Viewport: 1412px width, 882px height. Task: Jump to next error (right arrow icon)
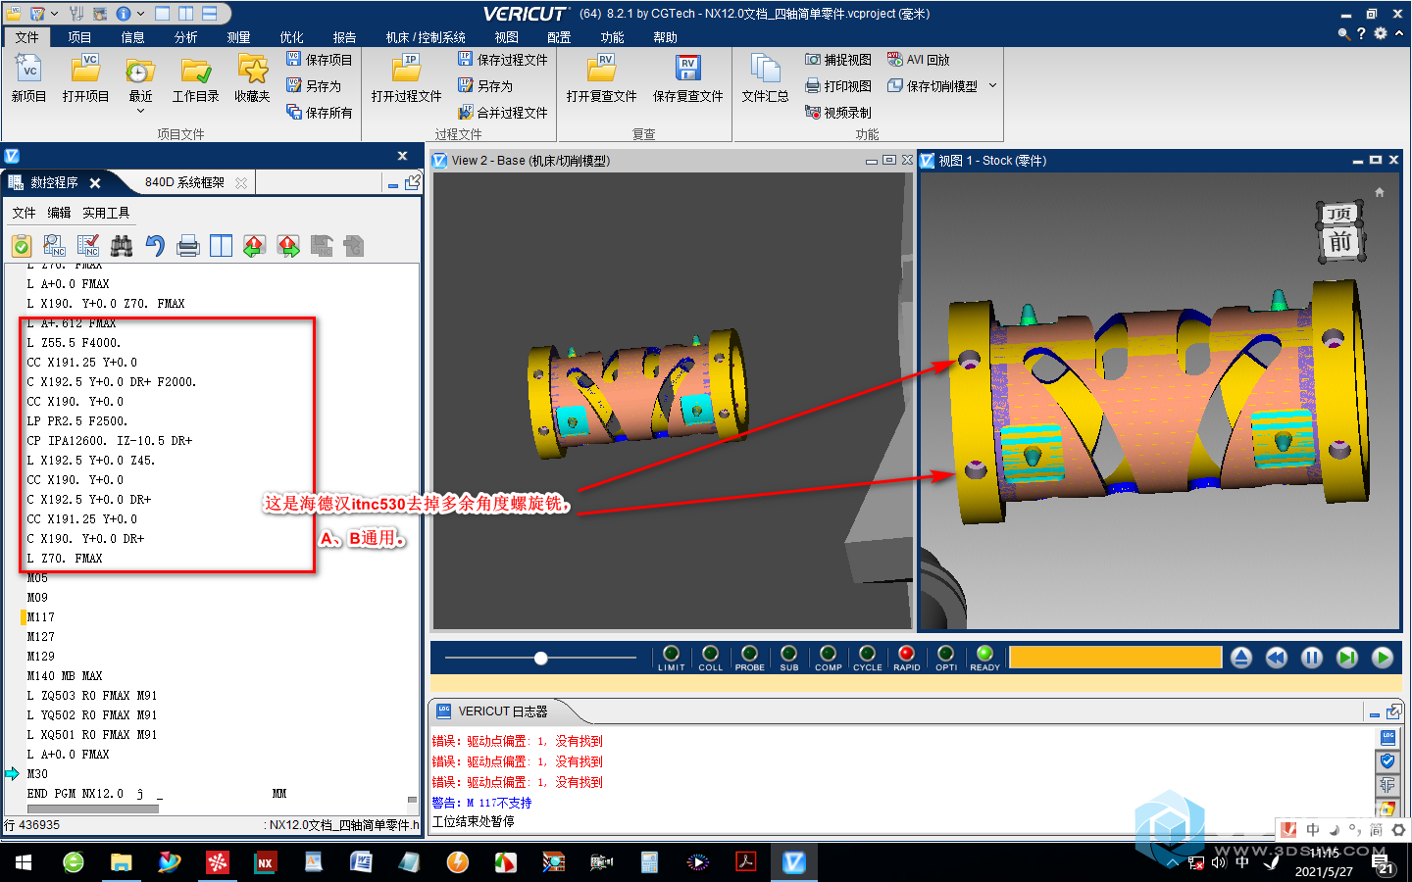[288, 246]
